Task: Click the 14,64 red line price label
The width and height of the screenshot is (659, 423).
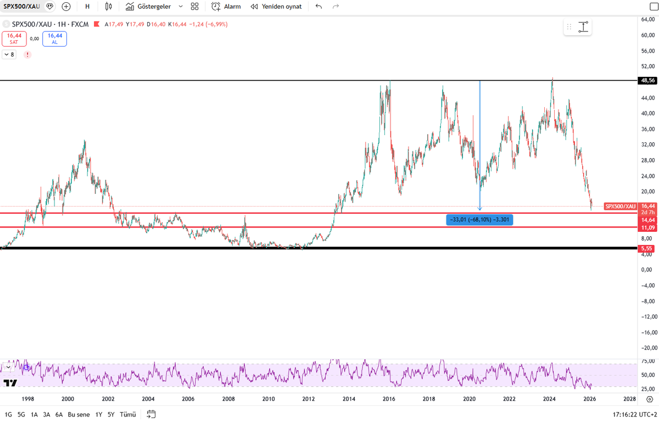Action: 648,219
